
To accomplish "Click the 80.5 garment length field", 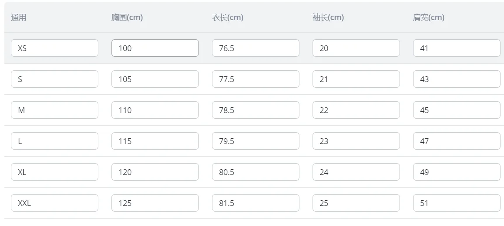I will click(x=256, y=172).
